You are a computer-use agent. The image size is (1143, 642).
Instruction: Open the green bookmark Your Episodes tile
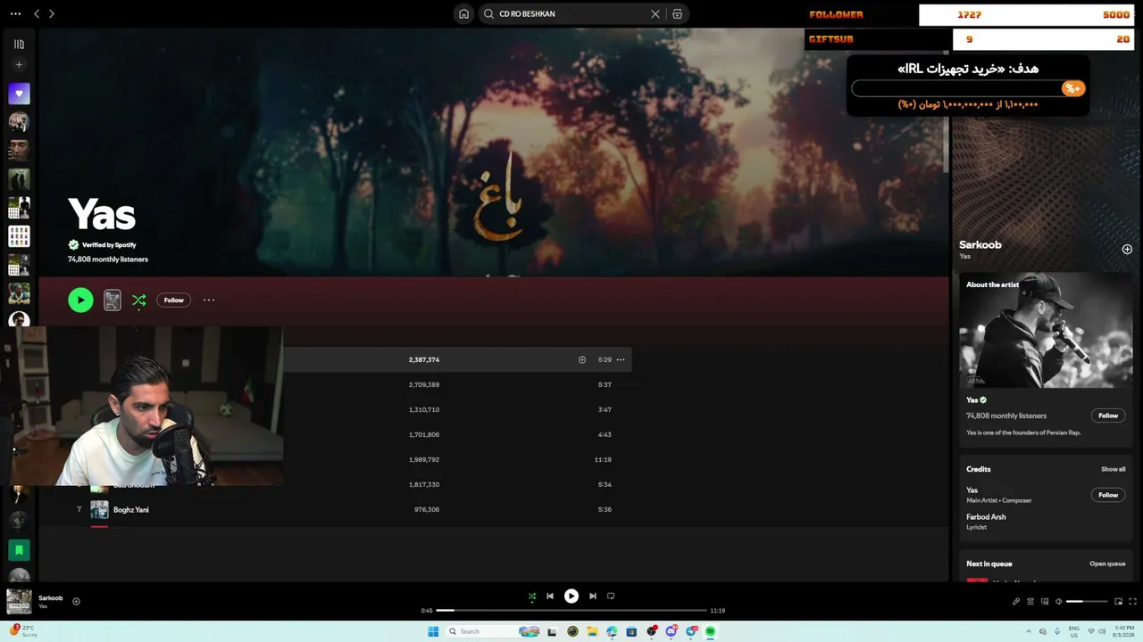pos(19,550)
